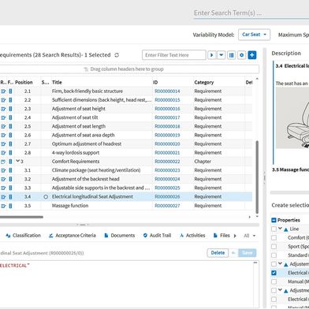
Task: Sort by the Category column header
Action: pos(204,82)
